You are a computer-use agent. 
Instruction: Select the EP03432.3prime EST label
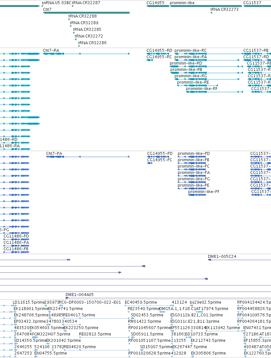(x=30, y=321)
